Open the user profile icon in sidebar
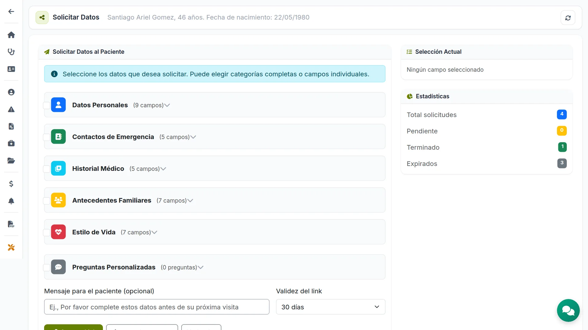The width and height of the screenshot is (588, 330). 11,92
